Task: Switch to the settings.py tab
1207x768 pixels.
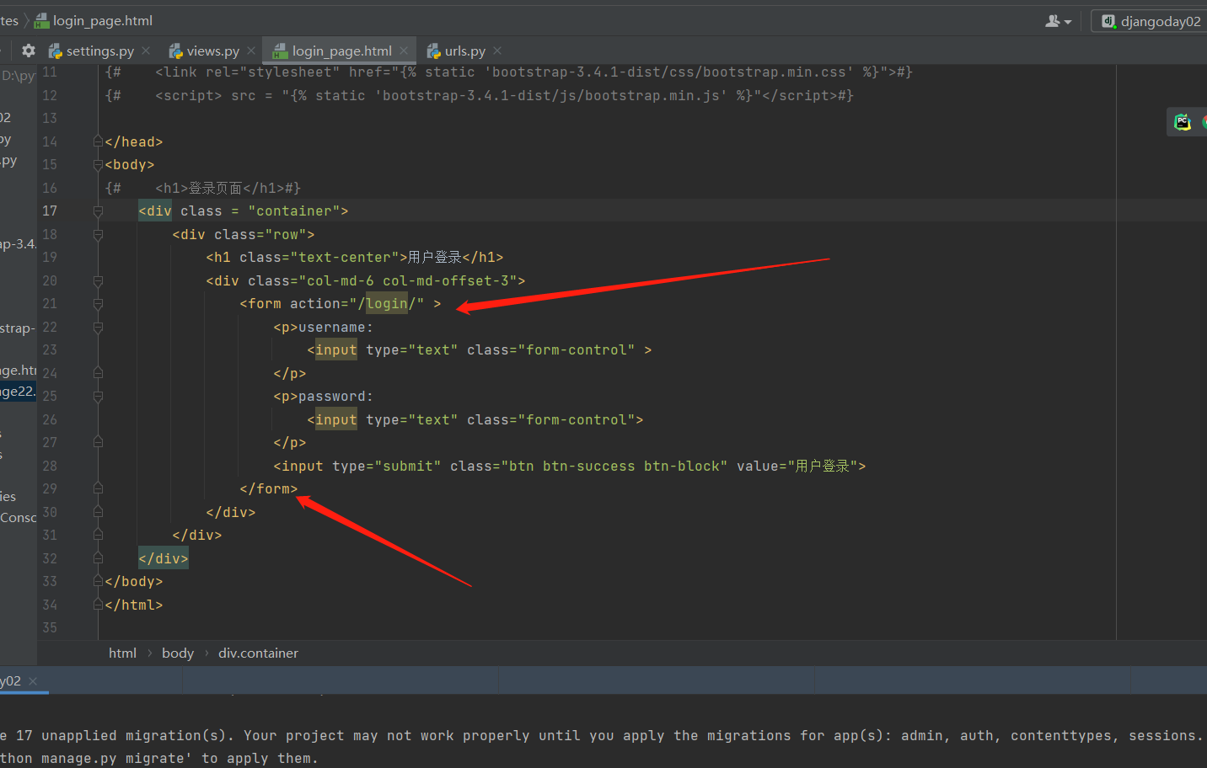Action: (99, 51)
